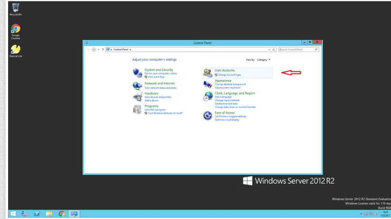Open the Programs category link
The width and height of the screenshot is (391, 219).
[152, 106]
